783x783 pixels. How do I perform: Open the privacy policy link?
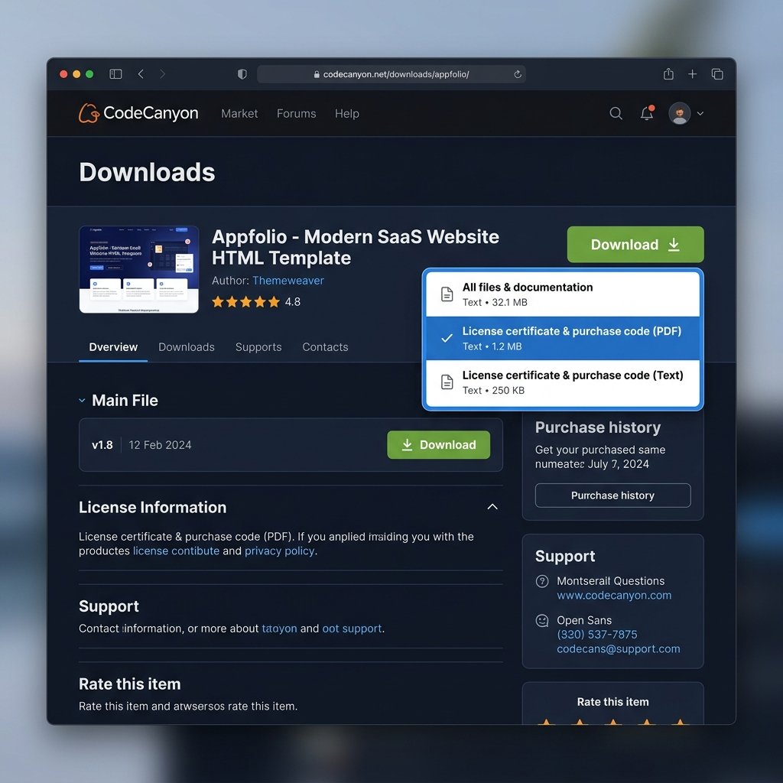click(x=280, y=551)
